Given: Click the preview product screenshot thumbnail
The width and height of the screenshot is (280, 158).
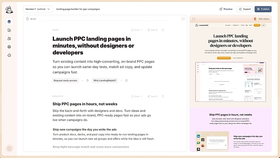Looking at the screenshot, I should click(230, 82).
